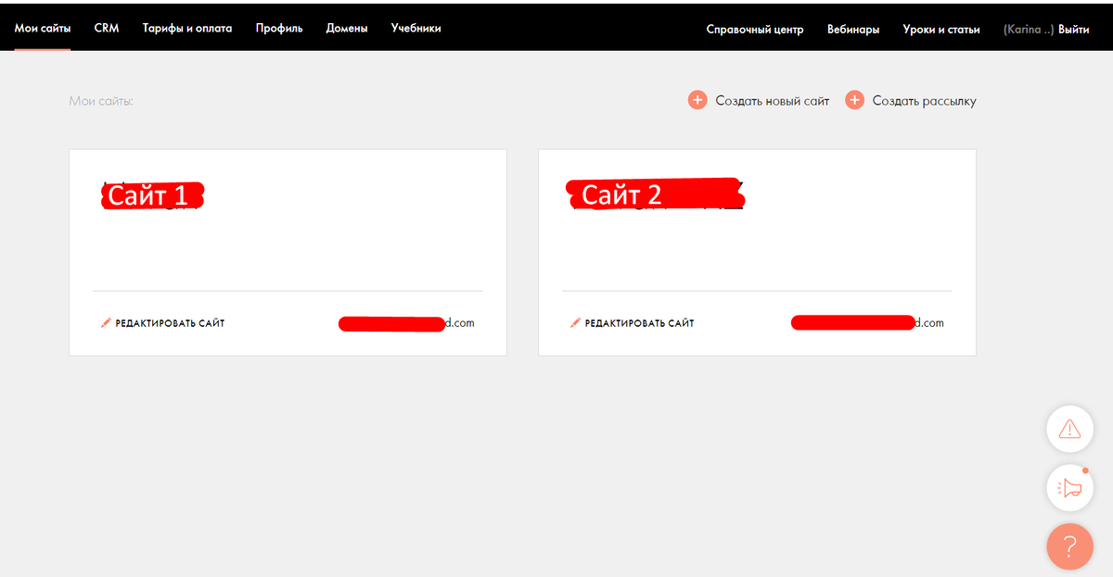Click the Мои сайты: heading text
Image resolution: width=1113 pixels, height=577 pixels.
coord(101,100)
